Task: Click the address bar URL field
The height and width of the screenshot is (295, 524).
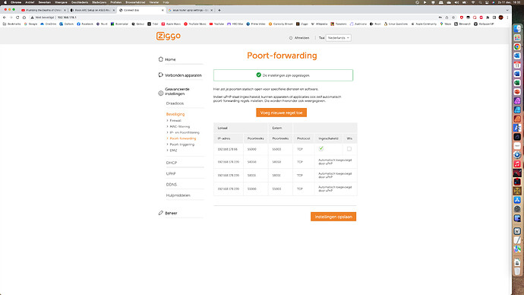Action: tap(234, 17)
